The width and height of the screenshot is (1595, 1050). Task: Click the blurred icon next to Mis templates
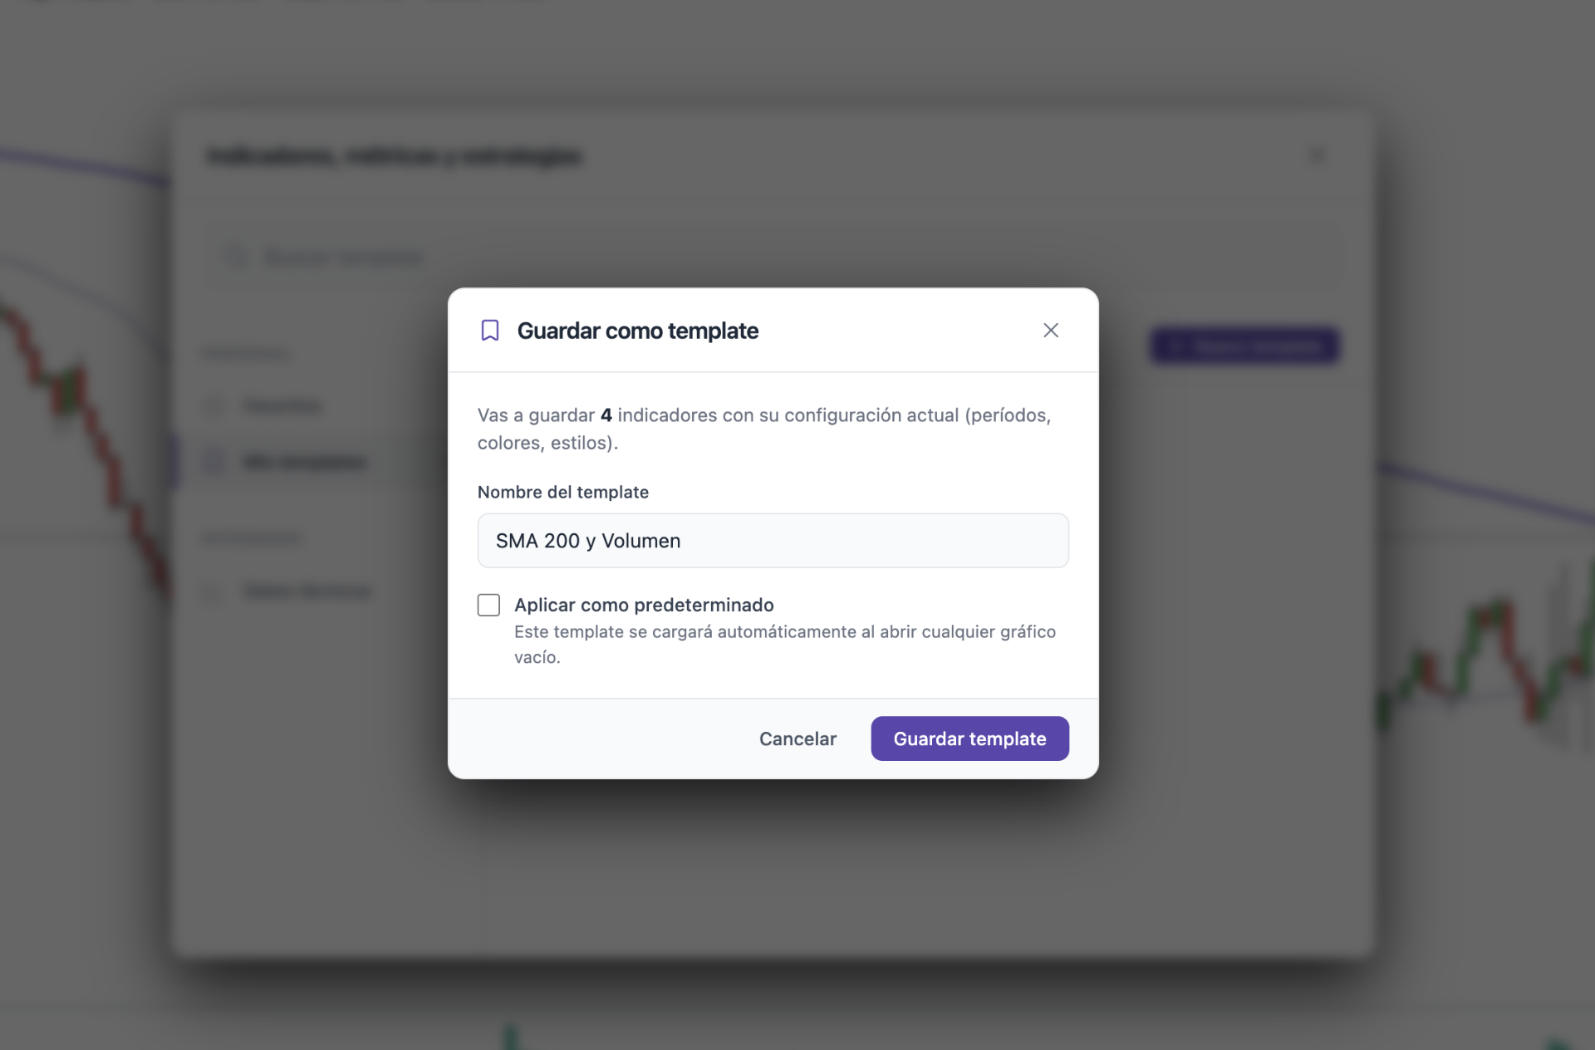[x=215, y=462]
